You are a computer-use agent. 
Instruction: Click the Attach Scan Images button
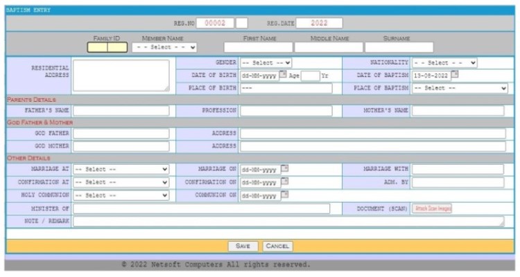click(433, 208)
